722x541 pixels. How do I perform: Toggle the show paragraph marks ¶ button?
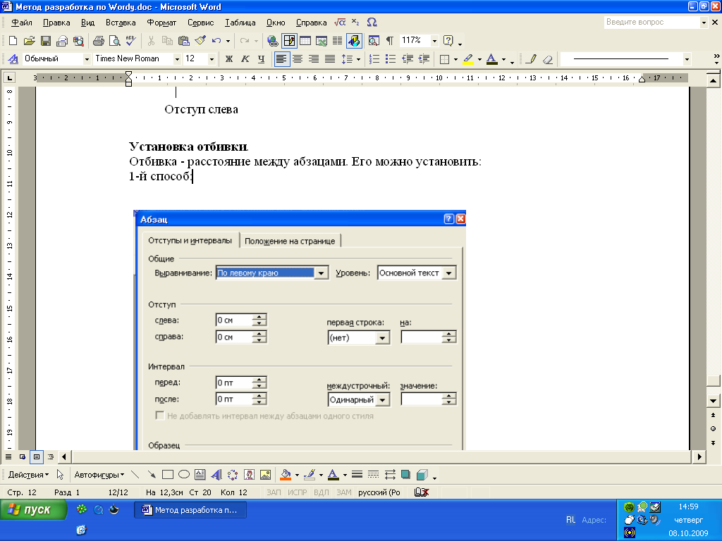coord(389,41)
